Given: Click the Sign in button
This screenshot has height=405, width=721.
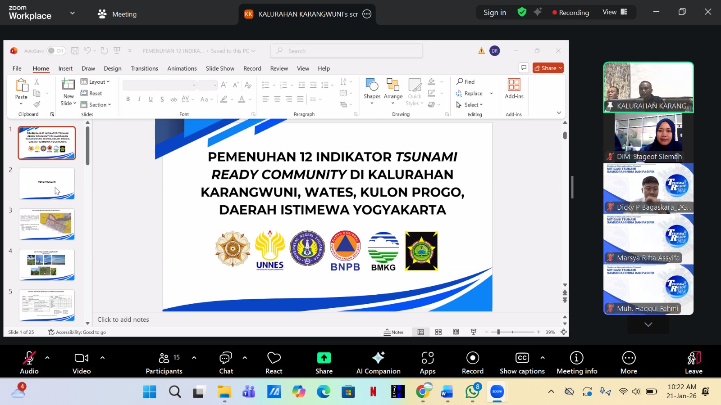Looking at the screenshot, I should pyautogui.click(x=494, y=13).
